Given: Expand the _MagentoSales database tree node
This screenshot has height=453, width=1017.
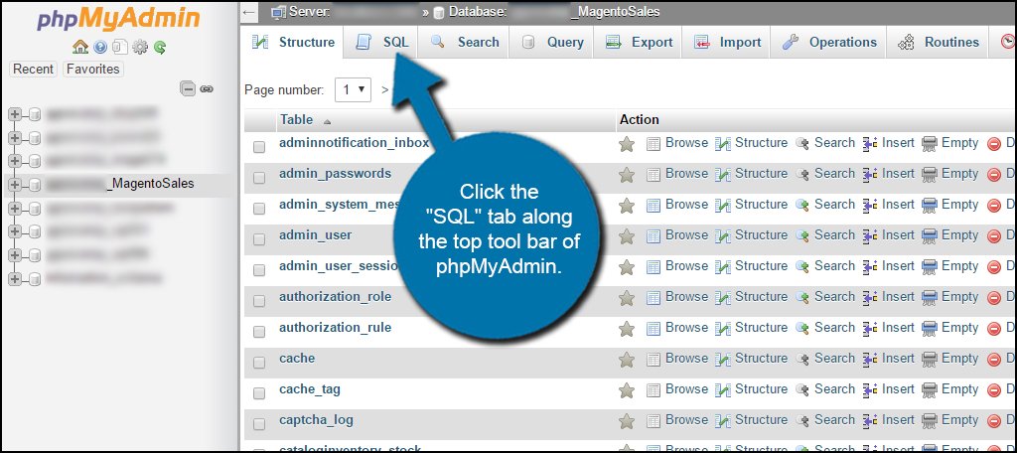Looking at the screenshot, I should pos(15,185).
